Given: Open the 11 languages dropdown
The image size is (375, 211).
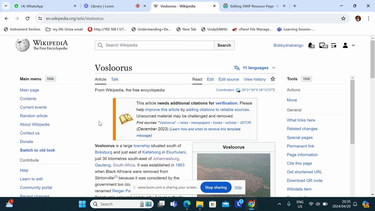Looking at the screenshot, I should (255, 68).
